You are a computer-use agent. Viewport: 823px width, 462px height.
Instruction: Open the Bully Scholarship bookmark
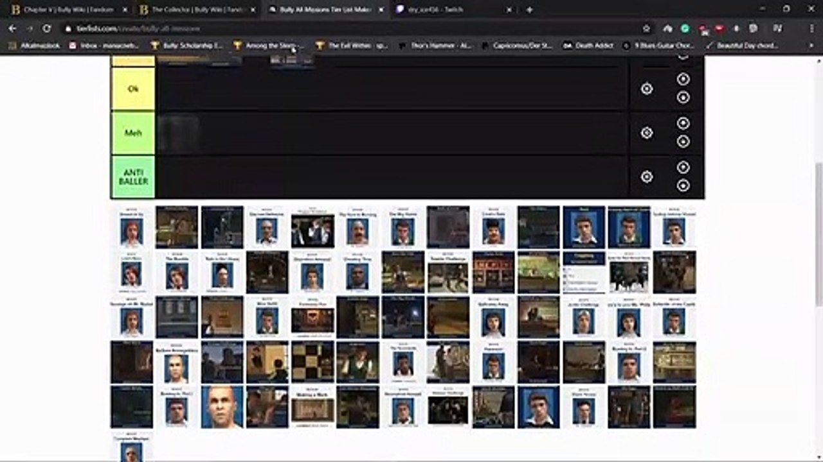186,46
